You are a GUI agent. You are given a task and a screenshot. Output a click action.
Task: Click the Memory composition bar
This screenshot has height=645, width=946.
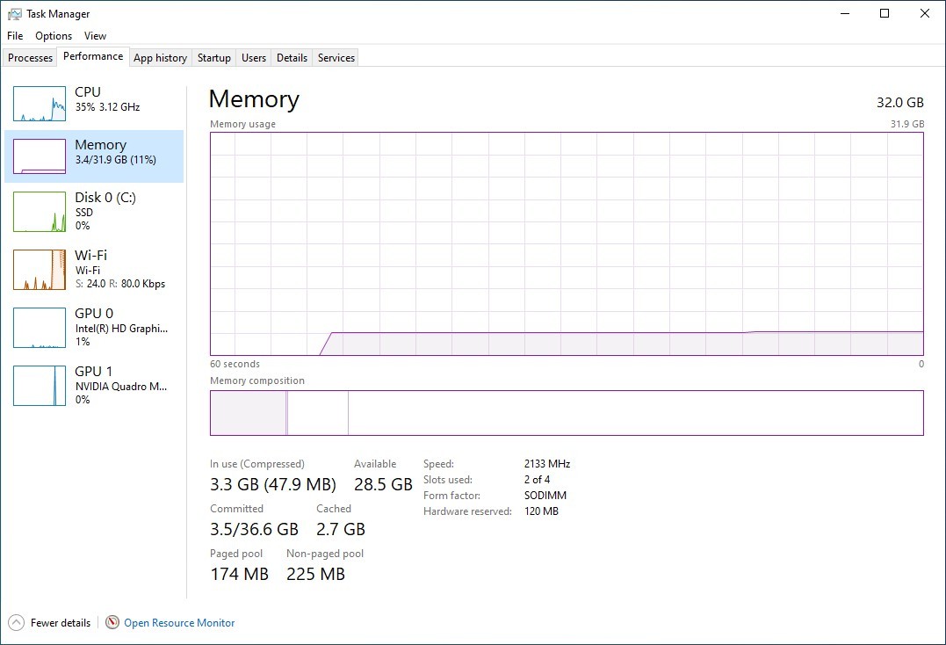567,413
